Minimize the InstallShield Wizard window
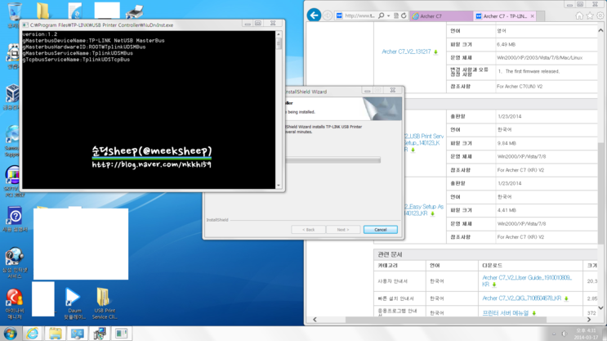This screenshot has height=341, width=607. tap(367, 91)
